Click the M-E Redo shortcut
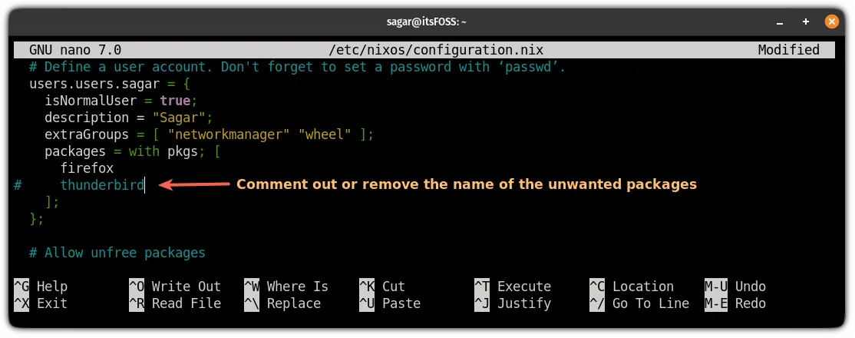Image resolution: width=855 pixels, height=338 pixels. point(735,303)
